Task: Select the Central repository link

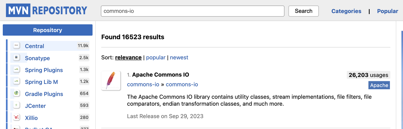Action: 35,46
